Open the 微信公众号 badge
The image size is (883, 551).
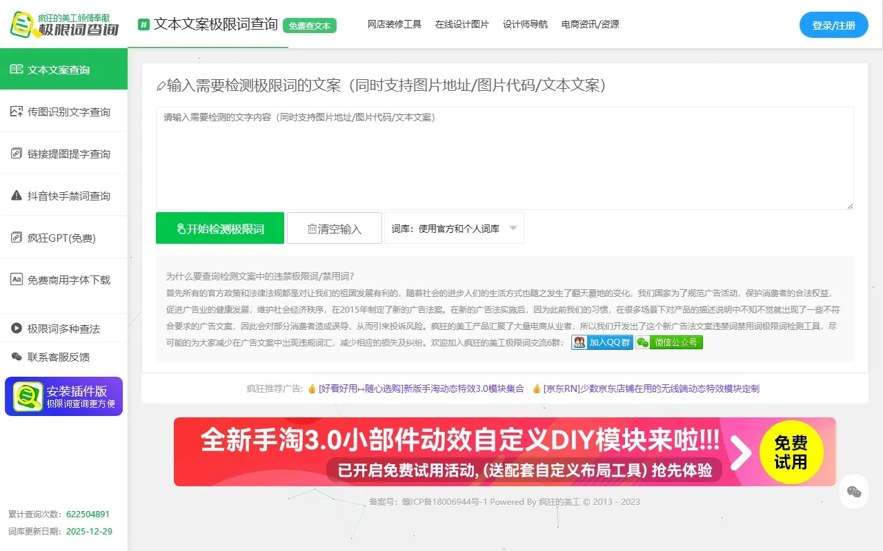tap(670, 342)
